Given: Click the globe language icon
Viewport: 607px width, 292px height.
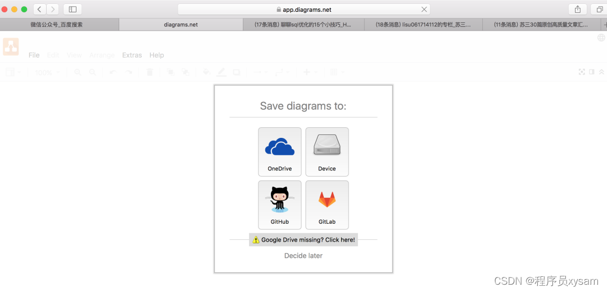Looking at the screenshot, I should click(x=601, y=38).
